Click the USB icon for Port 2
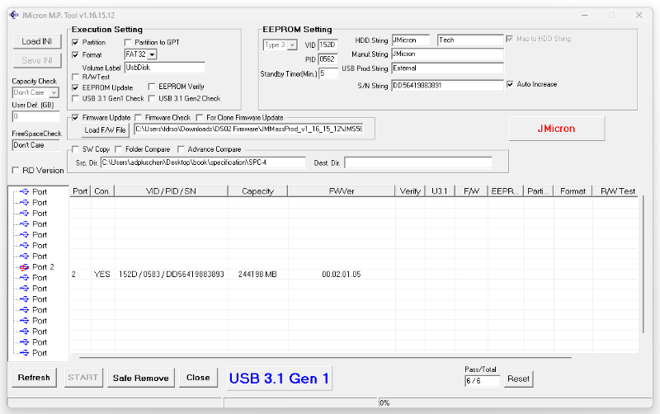 [24, 267]
